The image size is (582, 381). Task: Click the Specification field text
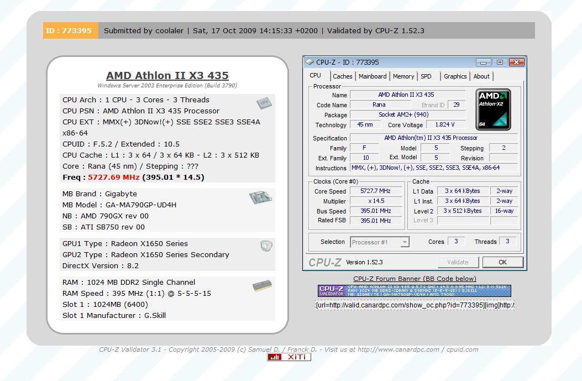433,138
